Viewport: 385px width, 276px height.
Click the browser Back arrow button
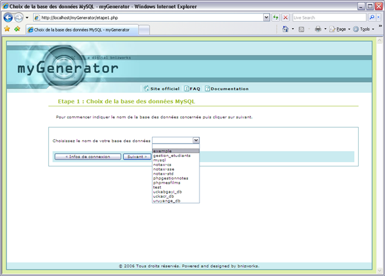pyautogui.click(x=8, y=17)
